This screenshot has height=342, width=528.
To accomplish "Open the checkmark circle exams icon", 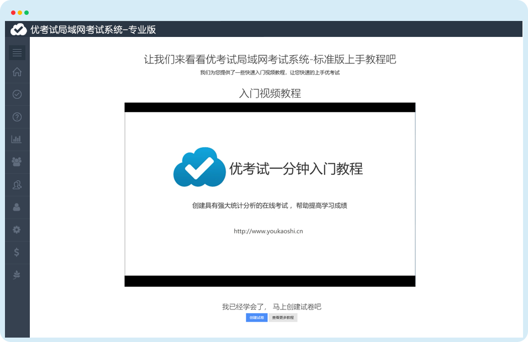I will tap(17, 94).
